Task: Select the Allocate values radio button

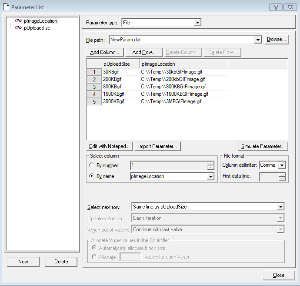Action: tap(94, 257)
